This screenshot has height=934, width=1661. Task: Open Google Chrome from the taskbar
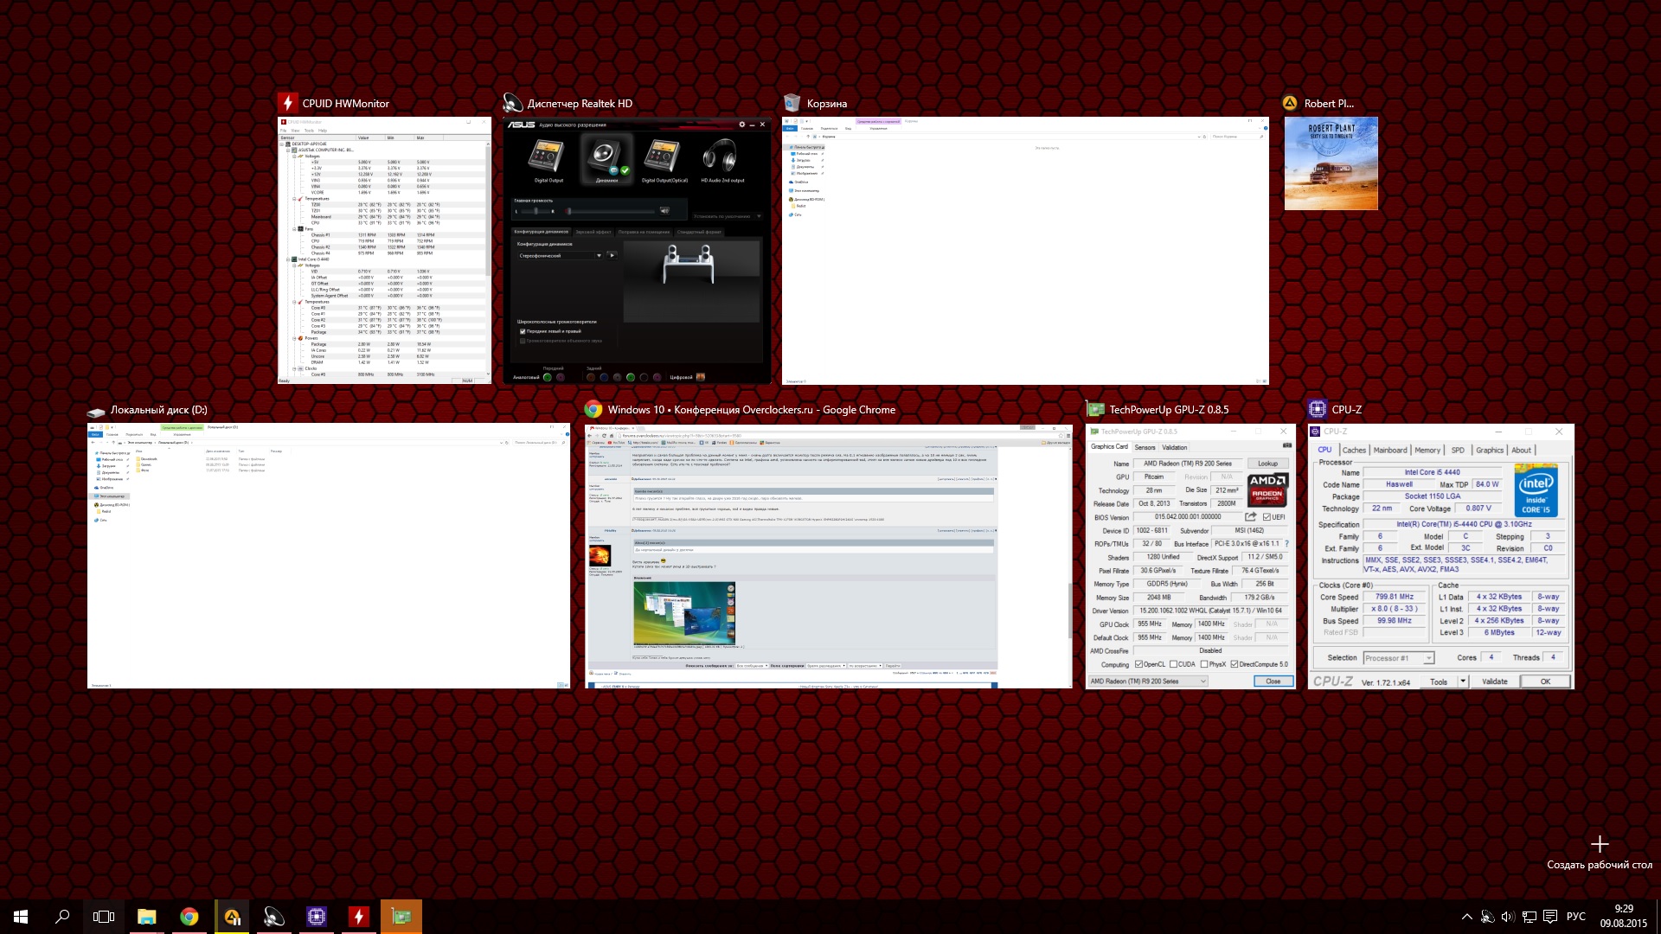pyautogui.click(x=189, y=917)
